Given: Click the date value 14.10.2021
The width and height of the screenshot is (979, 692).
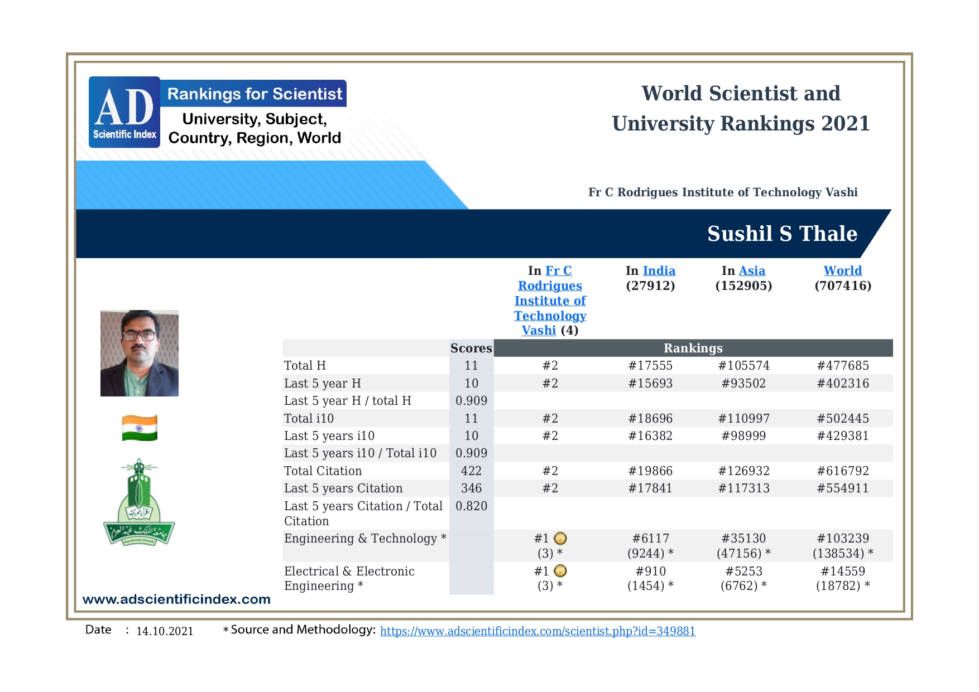Looking at the screenshot, I should [x=165, y=631].
